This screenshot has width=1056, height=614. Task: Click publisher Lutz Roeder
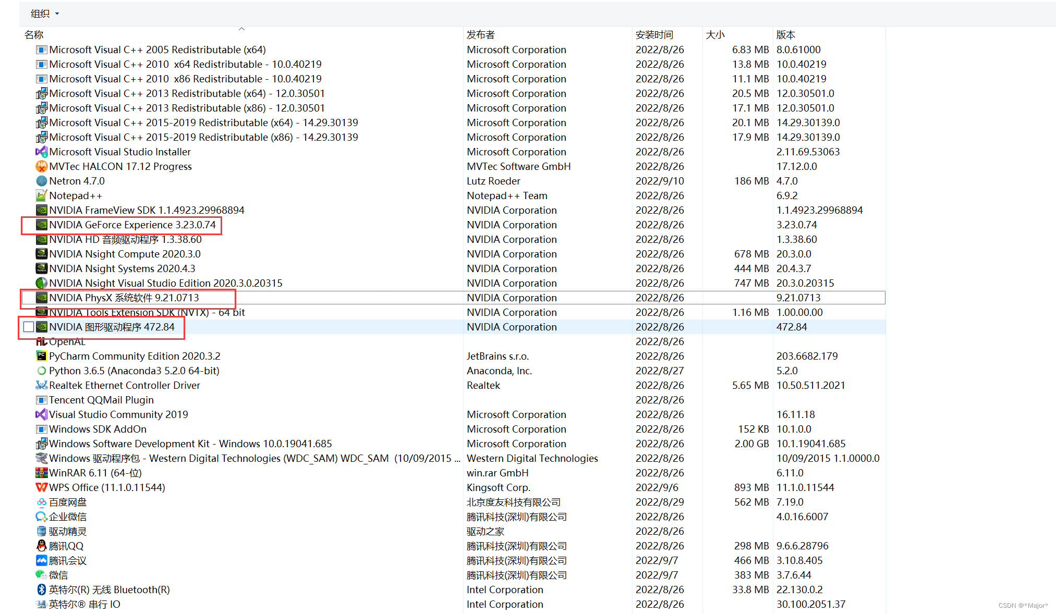click(493, 181)
